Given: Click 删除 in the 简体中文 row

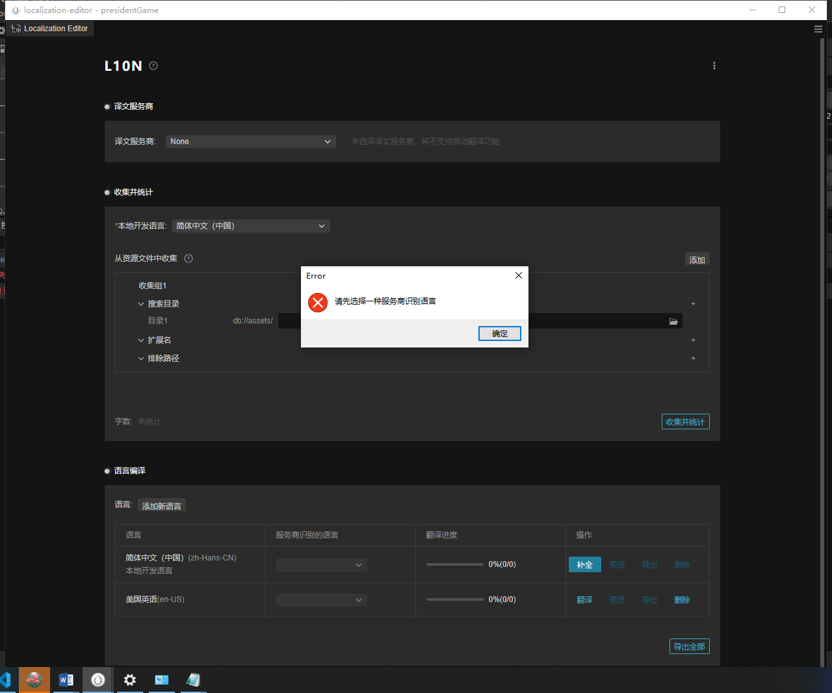Looking at the screenshot, I should click(x=682, y=565).
